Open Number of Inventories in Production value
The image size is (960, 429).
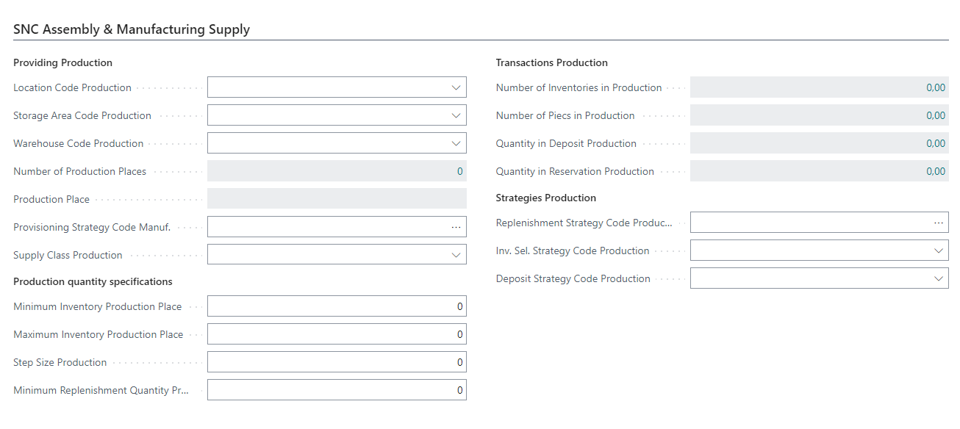pyautogui.click(x=935, y=87)
